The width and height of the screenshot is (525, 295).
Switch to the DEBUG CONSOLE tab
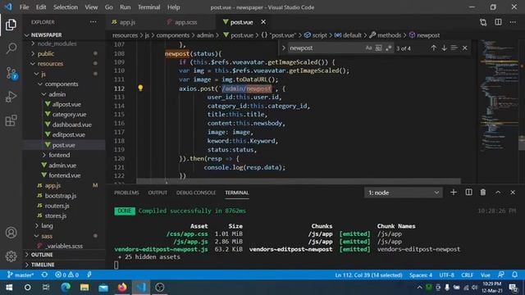tap(196, 193)
